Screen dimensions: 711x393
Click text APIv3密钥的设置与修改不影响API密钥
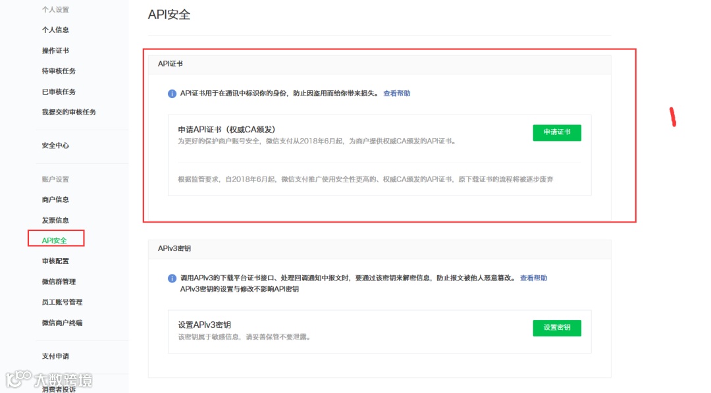point(240,289)
